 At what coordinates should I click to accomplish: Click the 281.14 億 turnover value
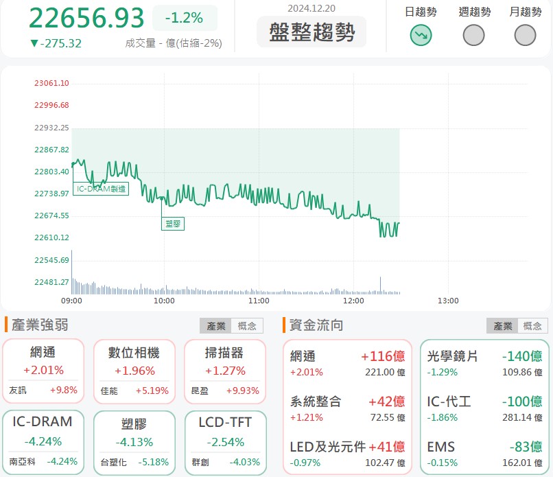(x=522, y=417)
